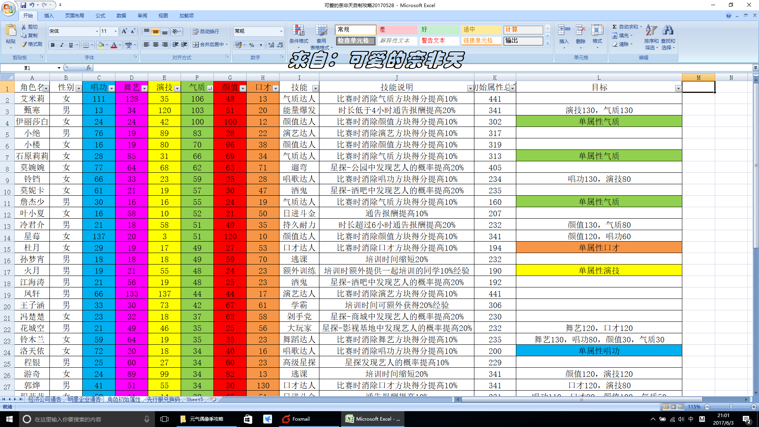
Task: Toggle Wrap Text (自动换行) option
Action: click(206, 31)
